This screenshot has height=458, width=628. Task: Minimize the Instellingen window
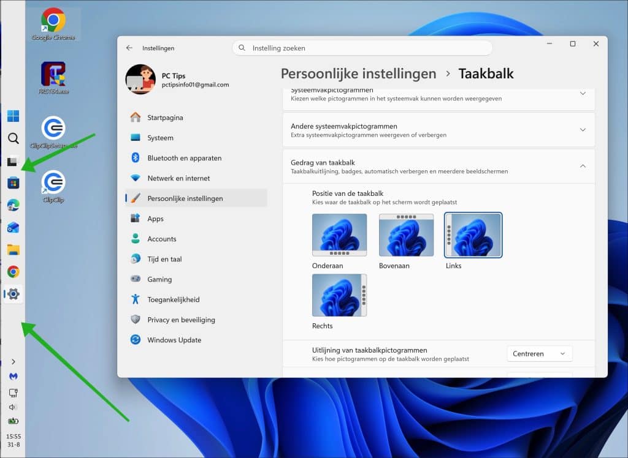tap(549, 43)
